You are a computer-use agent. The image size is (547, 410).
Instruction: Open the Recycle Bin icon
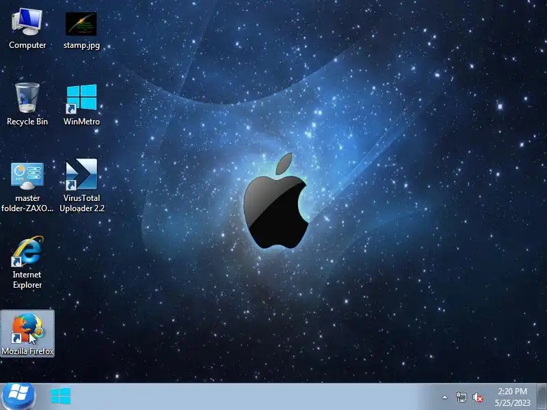click(27, 105)
